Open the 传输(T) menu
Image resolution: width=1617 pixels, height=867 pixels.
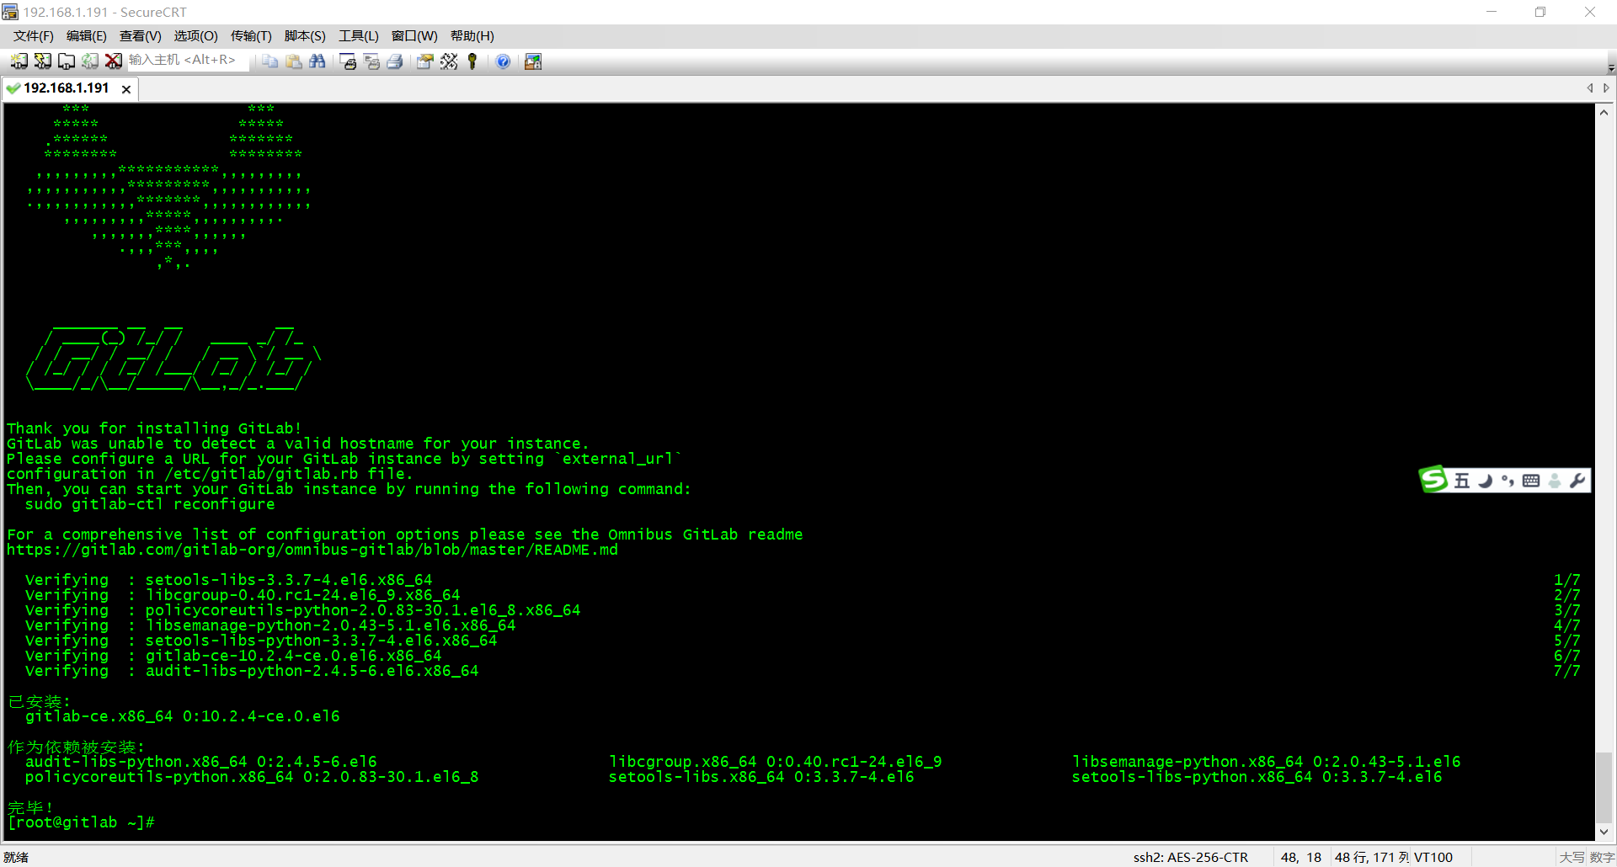[251, 35]
